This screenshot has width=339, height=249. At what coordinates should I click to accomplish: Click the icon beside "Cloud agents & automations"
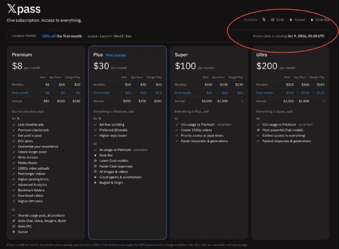tap(95, 177)
